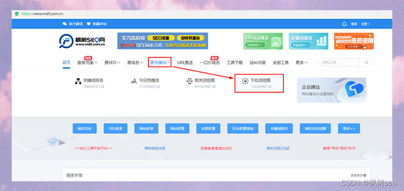This screenshot has height=191, width=404.
Task: Open the notification bell icon
Action: (x=344, y=24)
